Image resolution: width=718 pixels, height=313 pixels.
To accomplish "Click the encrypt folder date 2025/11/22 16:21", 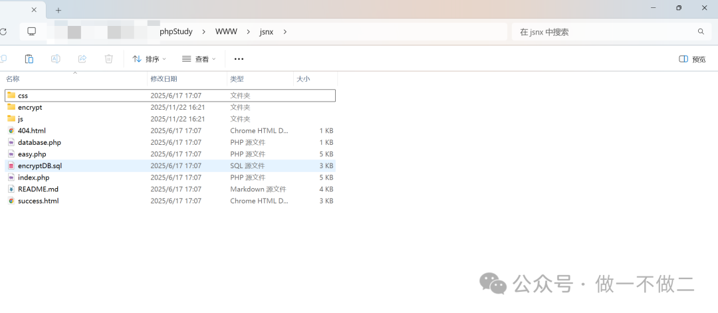I will point(178,107).
